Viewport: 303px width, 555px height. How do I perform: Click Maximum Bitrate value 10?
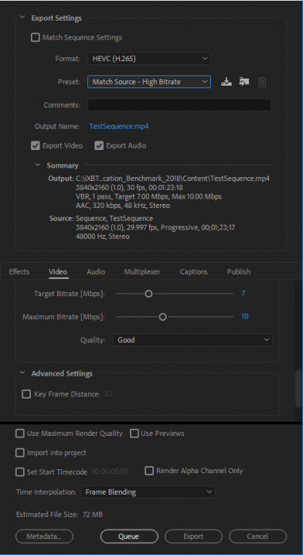point(244,317)
